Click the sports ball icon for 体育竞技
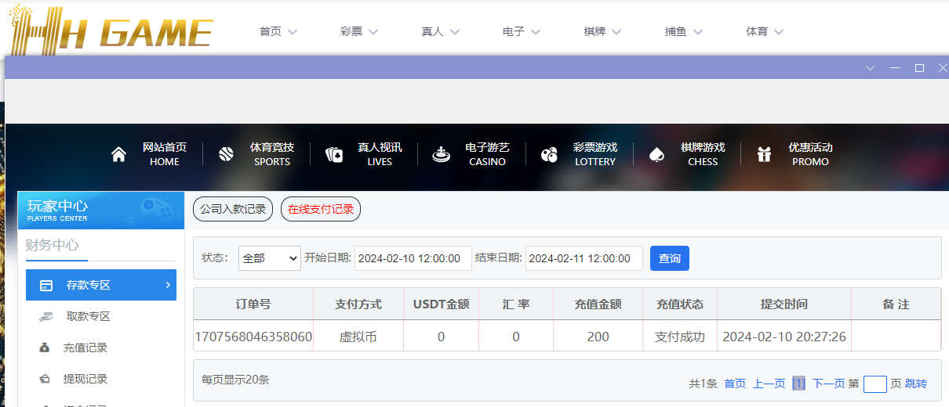 pyautogui.click(x=226, y=155)
